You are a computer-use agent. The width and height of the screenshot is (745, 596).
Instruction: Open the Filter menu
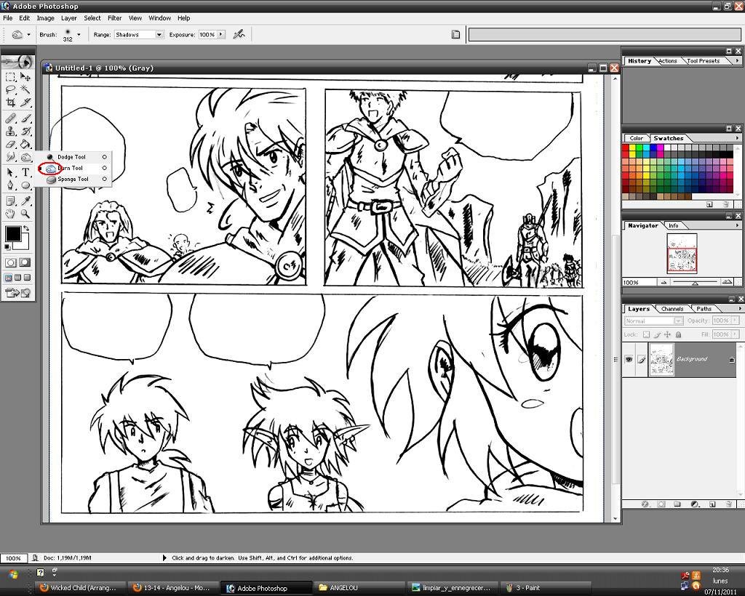(114, 17)
